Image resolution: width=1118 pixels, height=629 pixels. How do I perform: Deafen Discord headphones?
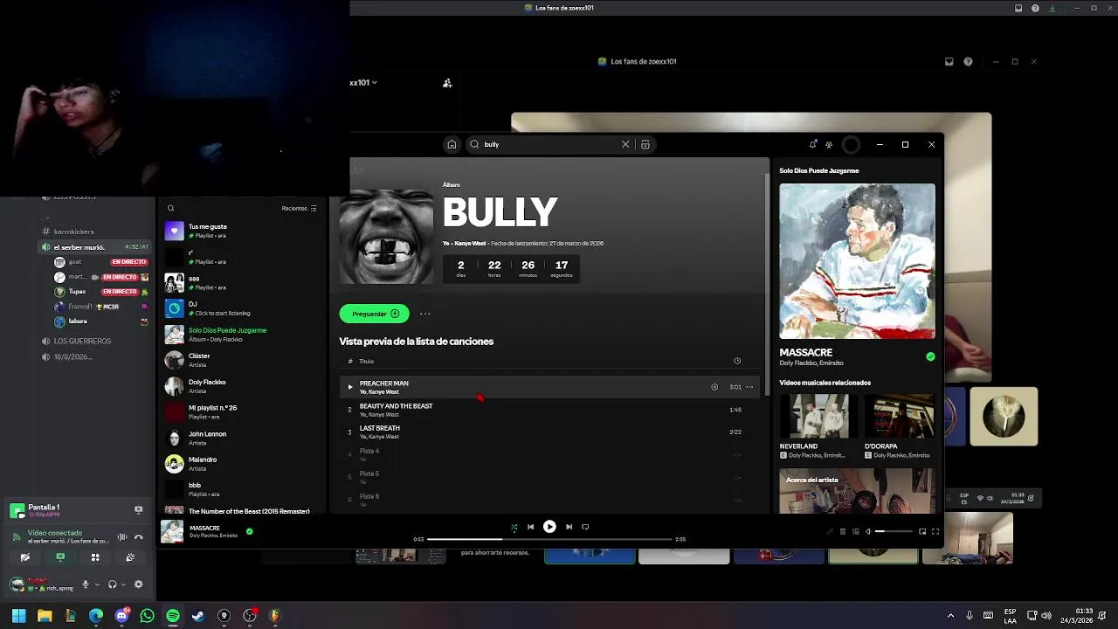tap(112, 584)
